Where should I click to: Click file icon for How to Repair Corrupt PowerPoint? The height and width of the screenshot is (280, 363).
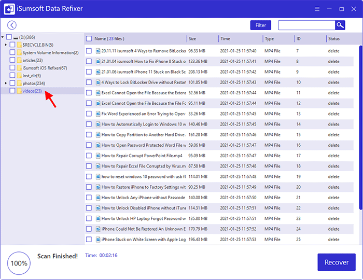[98, 156]
